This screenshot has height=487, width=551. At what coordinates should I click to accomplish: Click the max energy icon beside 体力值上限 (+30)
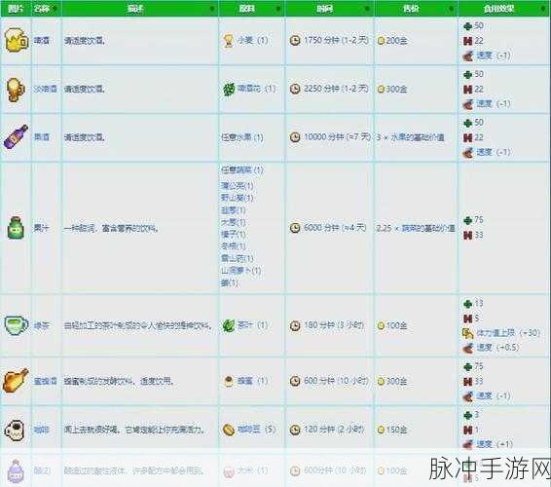(x=468, y=333)
